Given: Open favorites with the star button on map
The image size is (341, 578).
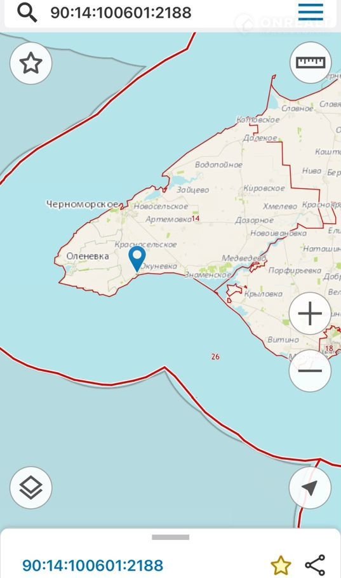Looking at the screenshot, I should click(x=31, y=64).
